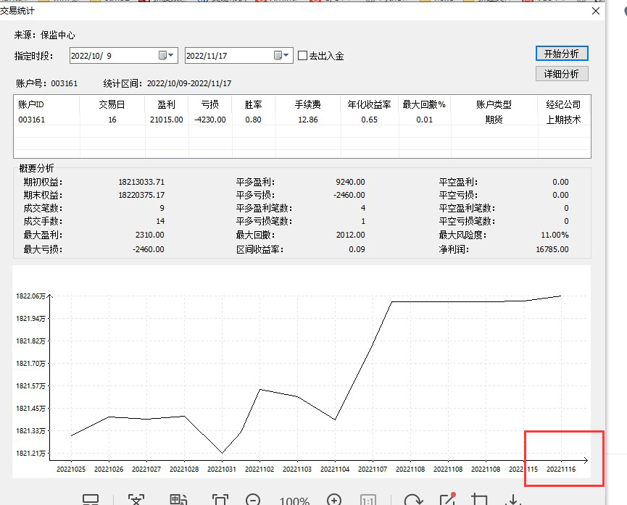Select the account 003161 table row
The width and height of the screenshot is (627, 505).
tap(217, 120)
